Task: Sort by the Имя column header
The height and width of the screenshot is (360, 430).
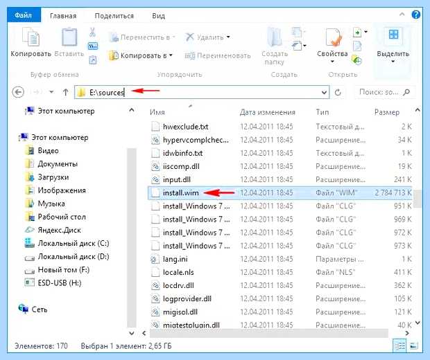Action: (157, 112)
